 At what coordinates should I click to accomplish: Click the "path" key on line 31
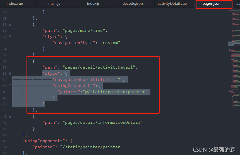[50, 31]
